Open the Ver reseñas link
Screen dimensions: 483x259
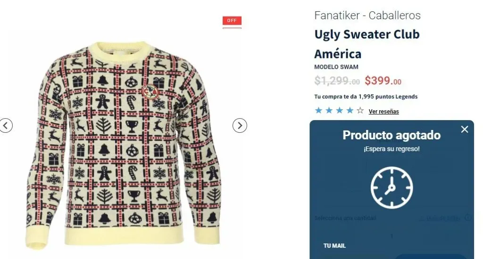tap(384, 111)
